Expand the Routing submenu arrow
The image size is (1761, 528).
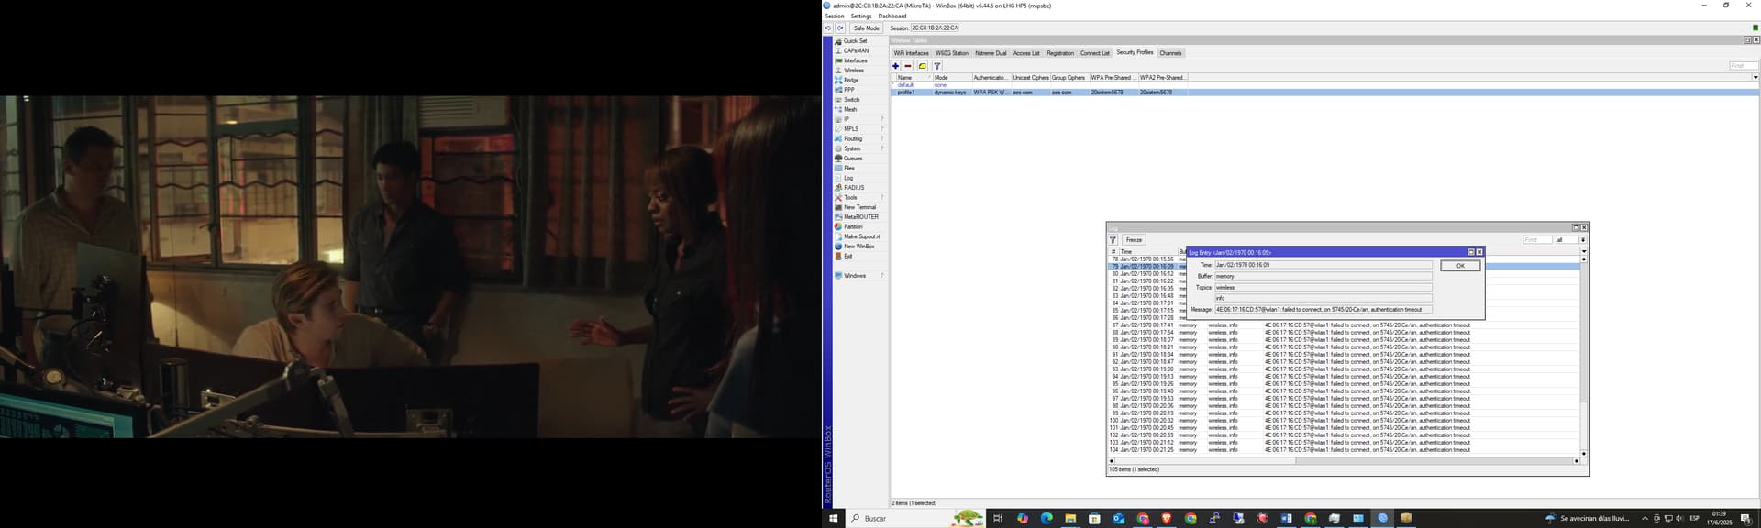coord(882,139)
